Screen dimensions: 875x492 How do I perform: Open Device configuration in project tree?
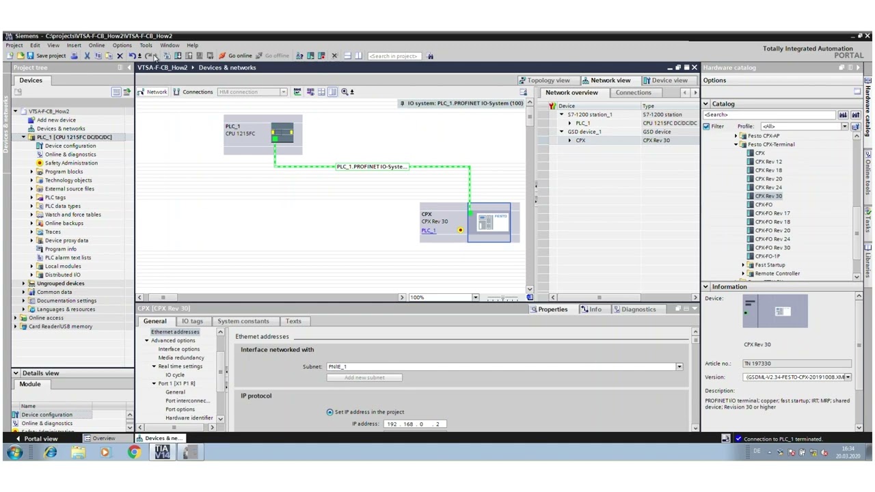(70, 146)
